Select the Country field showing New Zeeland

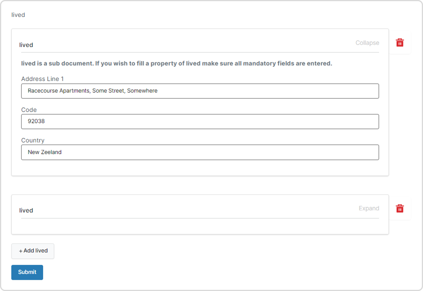tap(200, 152)
